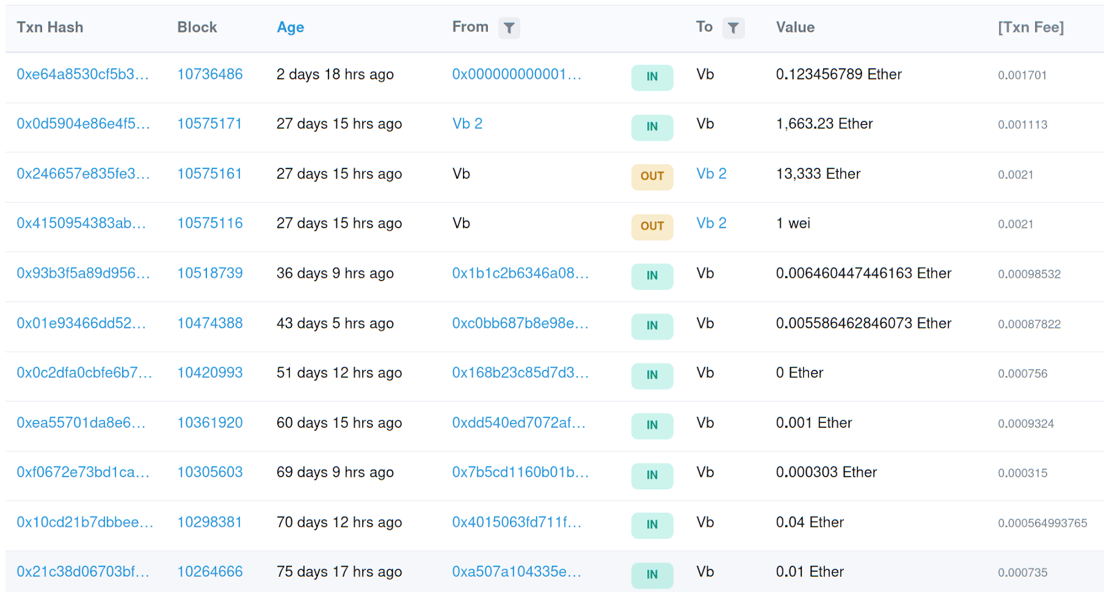Toggle the [Txn Fee] column header
Screen dimensions: 1104x592
(x=1031, y=28)
